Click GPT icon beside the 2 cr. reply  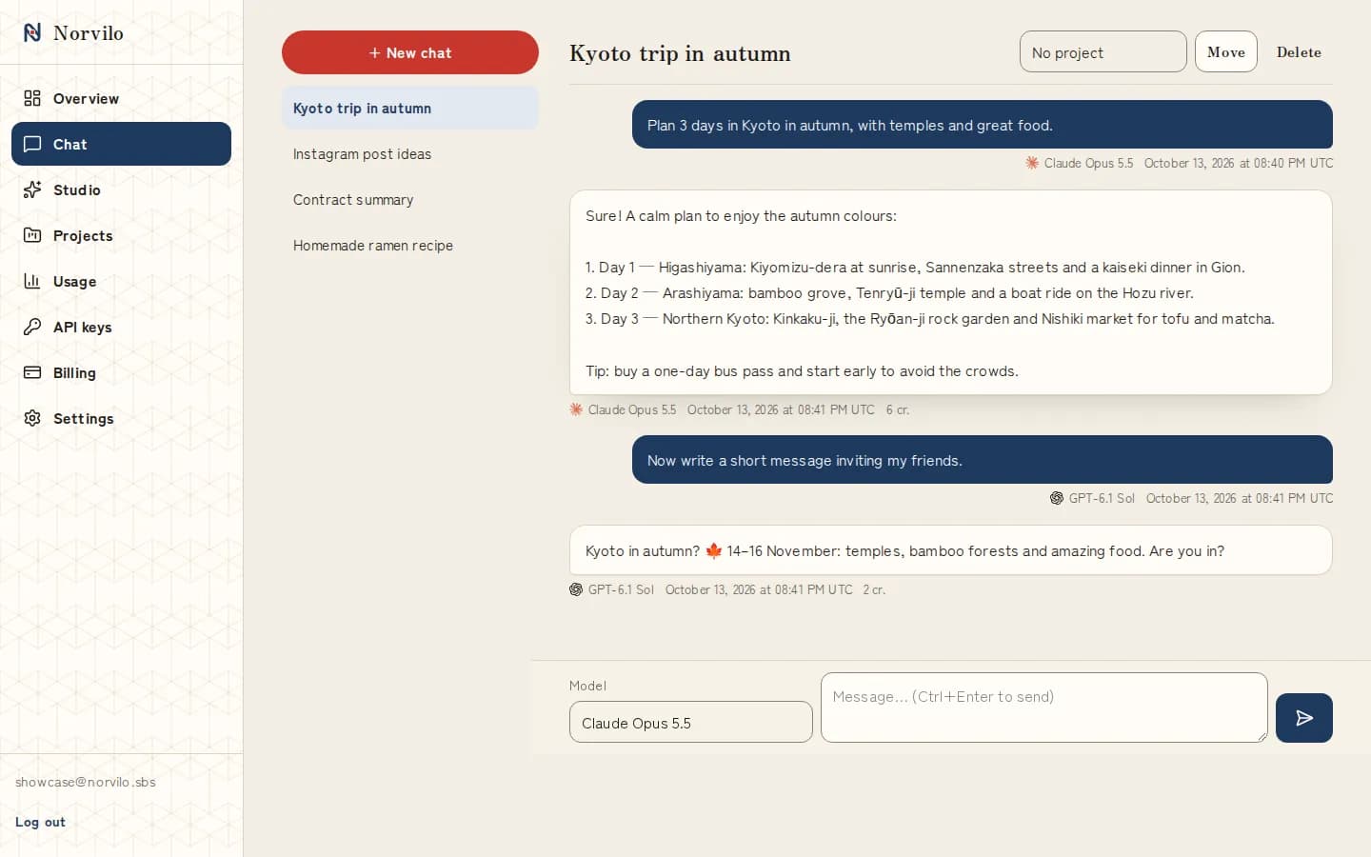576,589
